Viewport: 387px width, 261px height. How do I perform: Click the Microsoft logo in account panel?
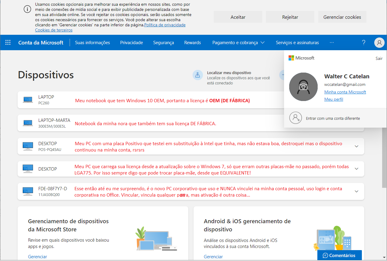(302, 58)
